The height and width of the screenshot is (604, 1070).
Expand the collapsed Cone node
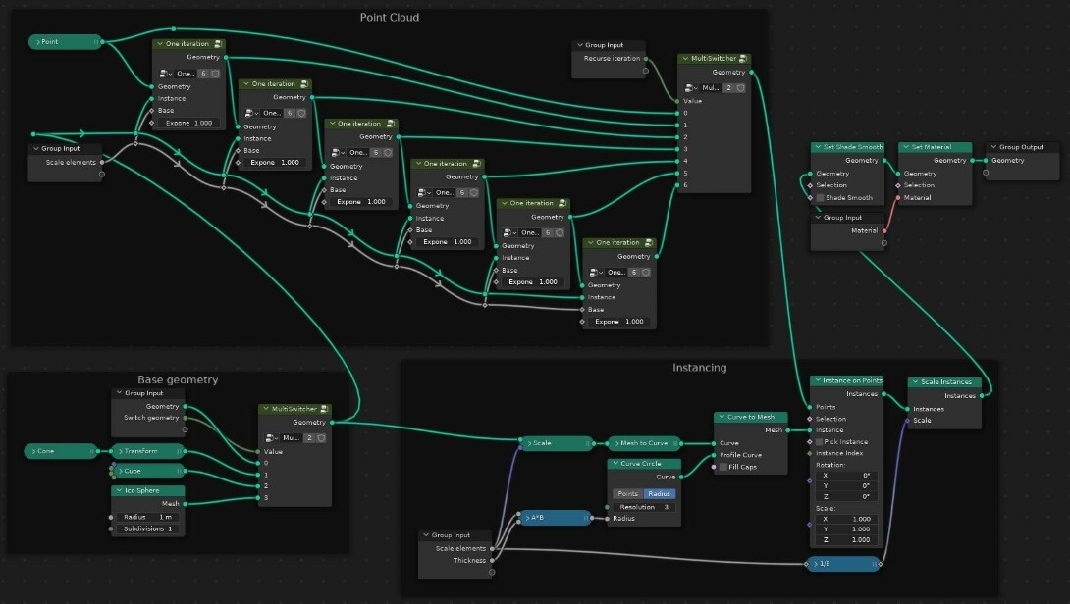click(x=34, y=451)
